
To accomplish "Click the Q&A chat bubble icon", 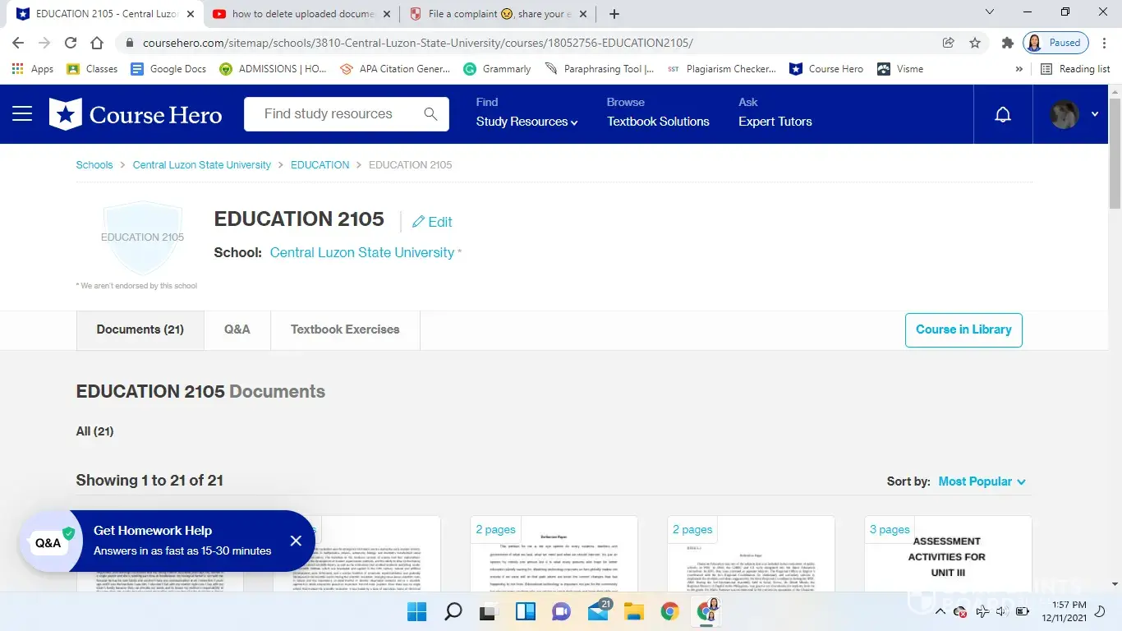I will point(48,542).
